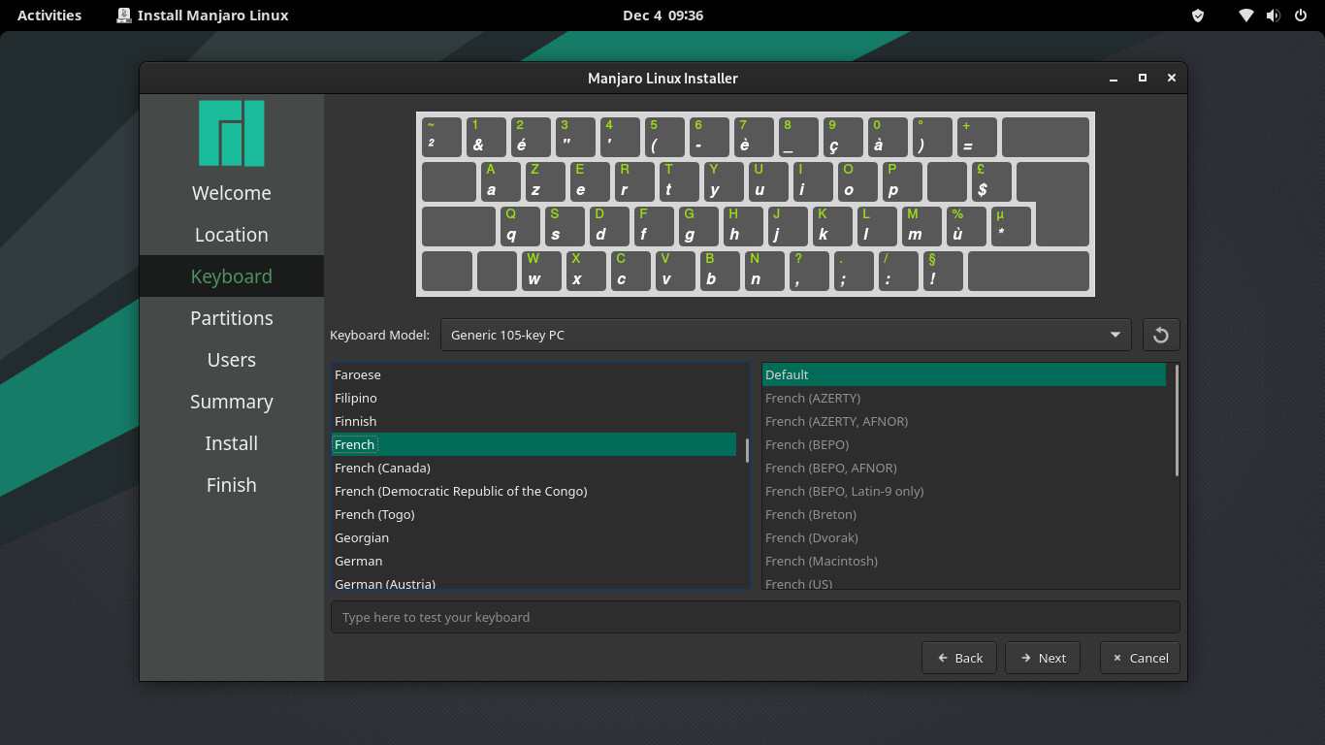Open the power menu icon
Viewport: 1325px width, 745px height.
pyautogui.click(x=1300, y=16)
